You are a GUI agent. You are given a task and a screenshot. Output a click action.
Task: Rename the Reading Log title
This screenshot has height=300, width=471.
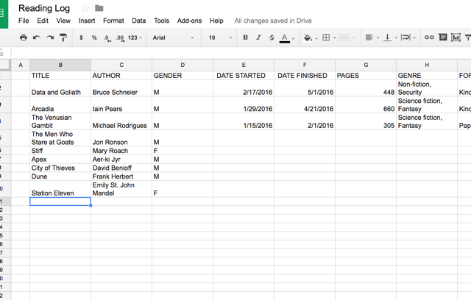click(x=44, y=8)
